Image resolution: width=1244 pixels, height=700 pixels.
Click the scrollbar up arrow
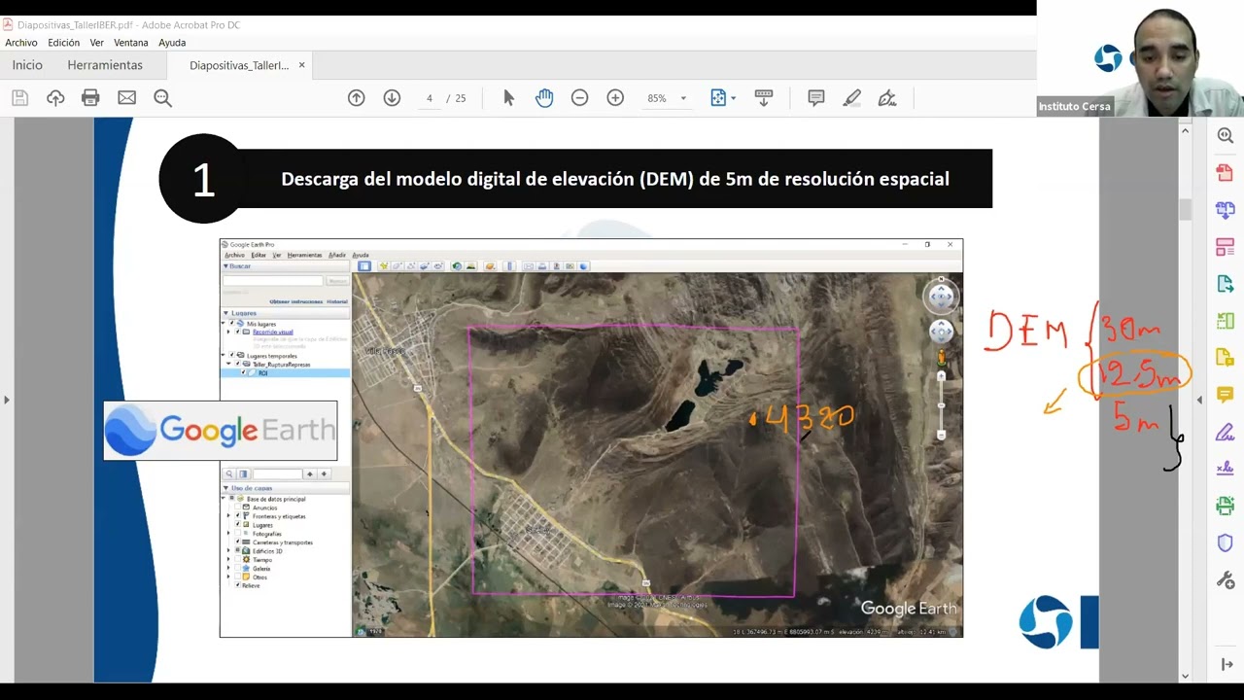pyautogui.click(x=1185, y=130)
